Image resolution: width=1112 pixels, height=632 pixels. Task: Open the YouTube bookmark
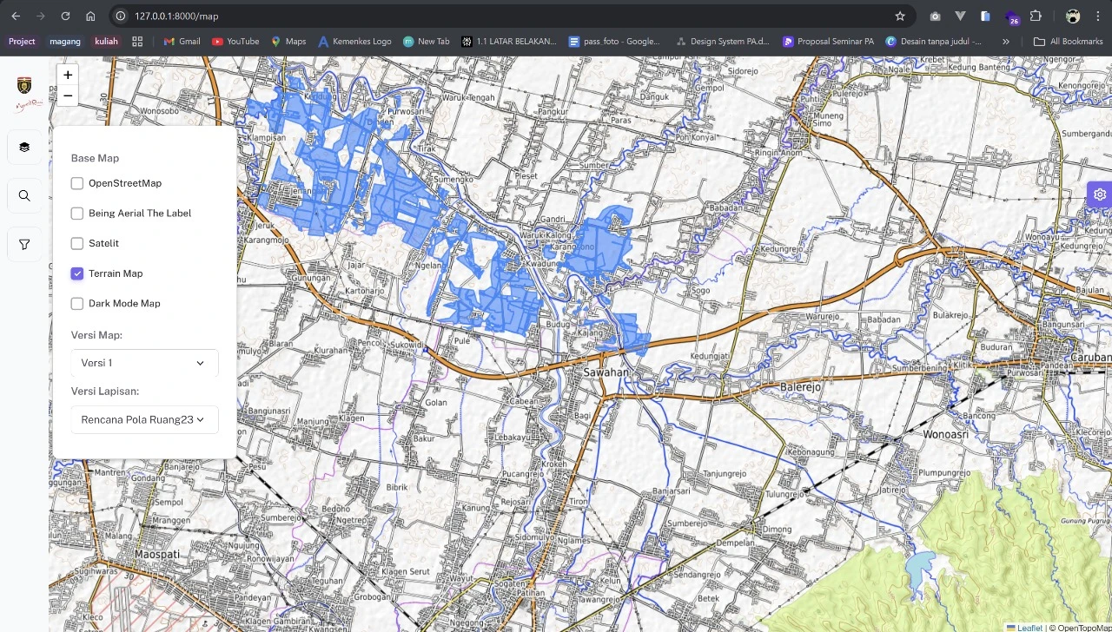235,41
